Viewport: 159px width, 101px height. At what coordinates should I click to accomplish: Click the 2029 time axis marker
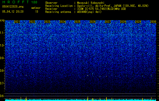[x=138, y=22]
